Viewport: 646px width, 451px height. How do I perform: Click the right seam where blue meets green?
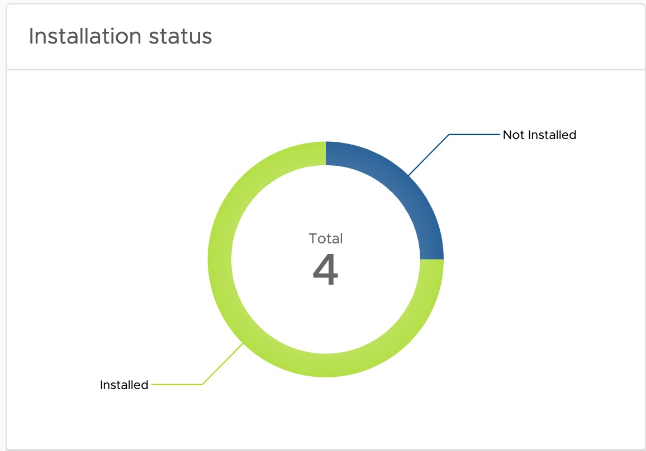[431, 259]
